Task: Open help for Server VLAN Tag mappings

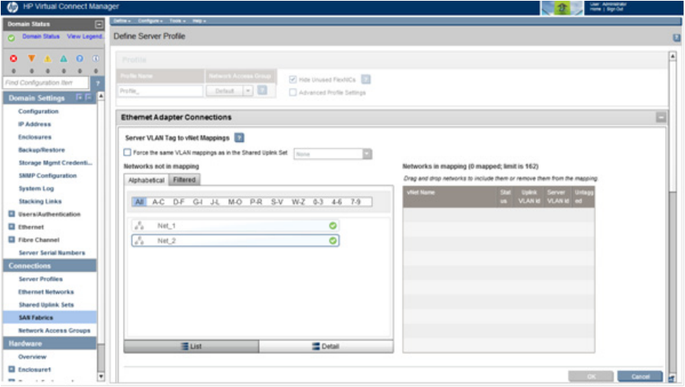Action: (x=239, y=138)
